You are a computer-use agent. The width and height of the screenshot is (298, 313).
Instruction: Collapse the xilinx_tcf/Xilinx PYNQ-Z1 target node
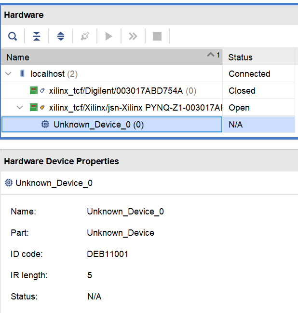tap(20, 108)
